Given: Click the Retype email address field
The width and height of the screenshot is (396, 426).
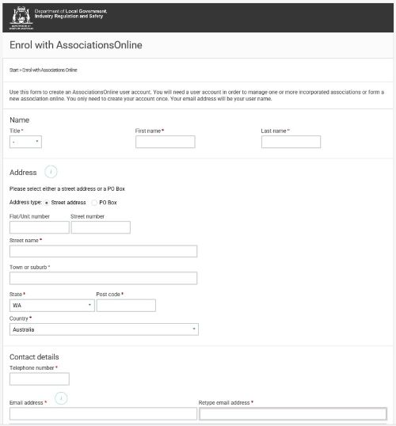Looking at the screenshot, I should pos(293,414).
